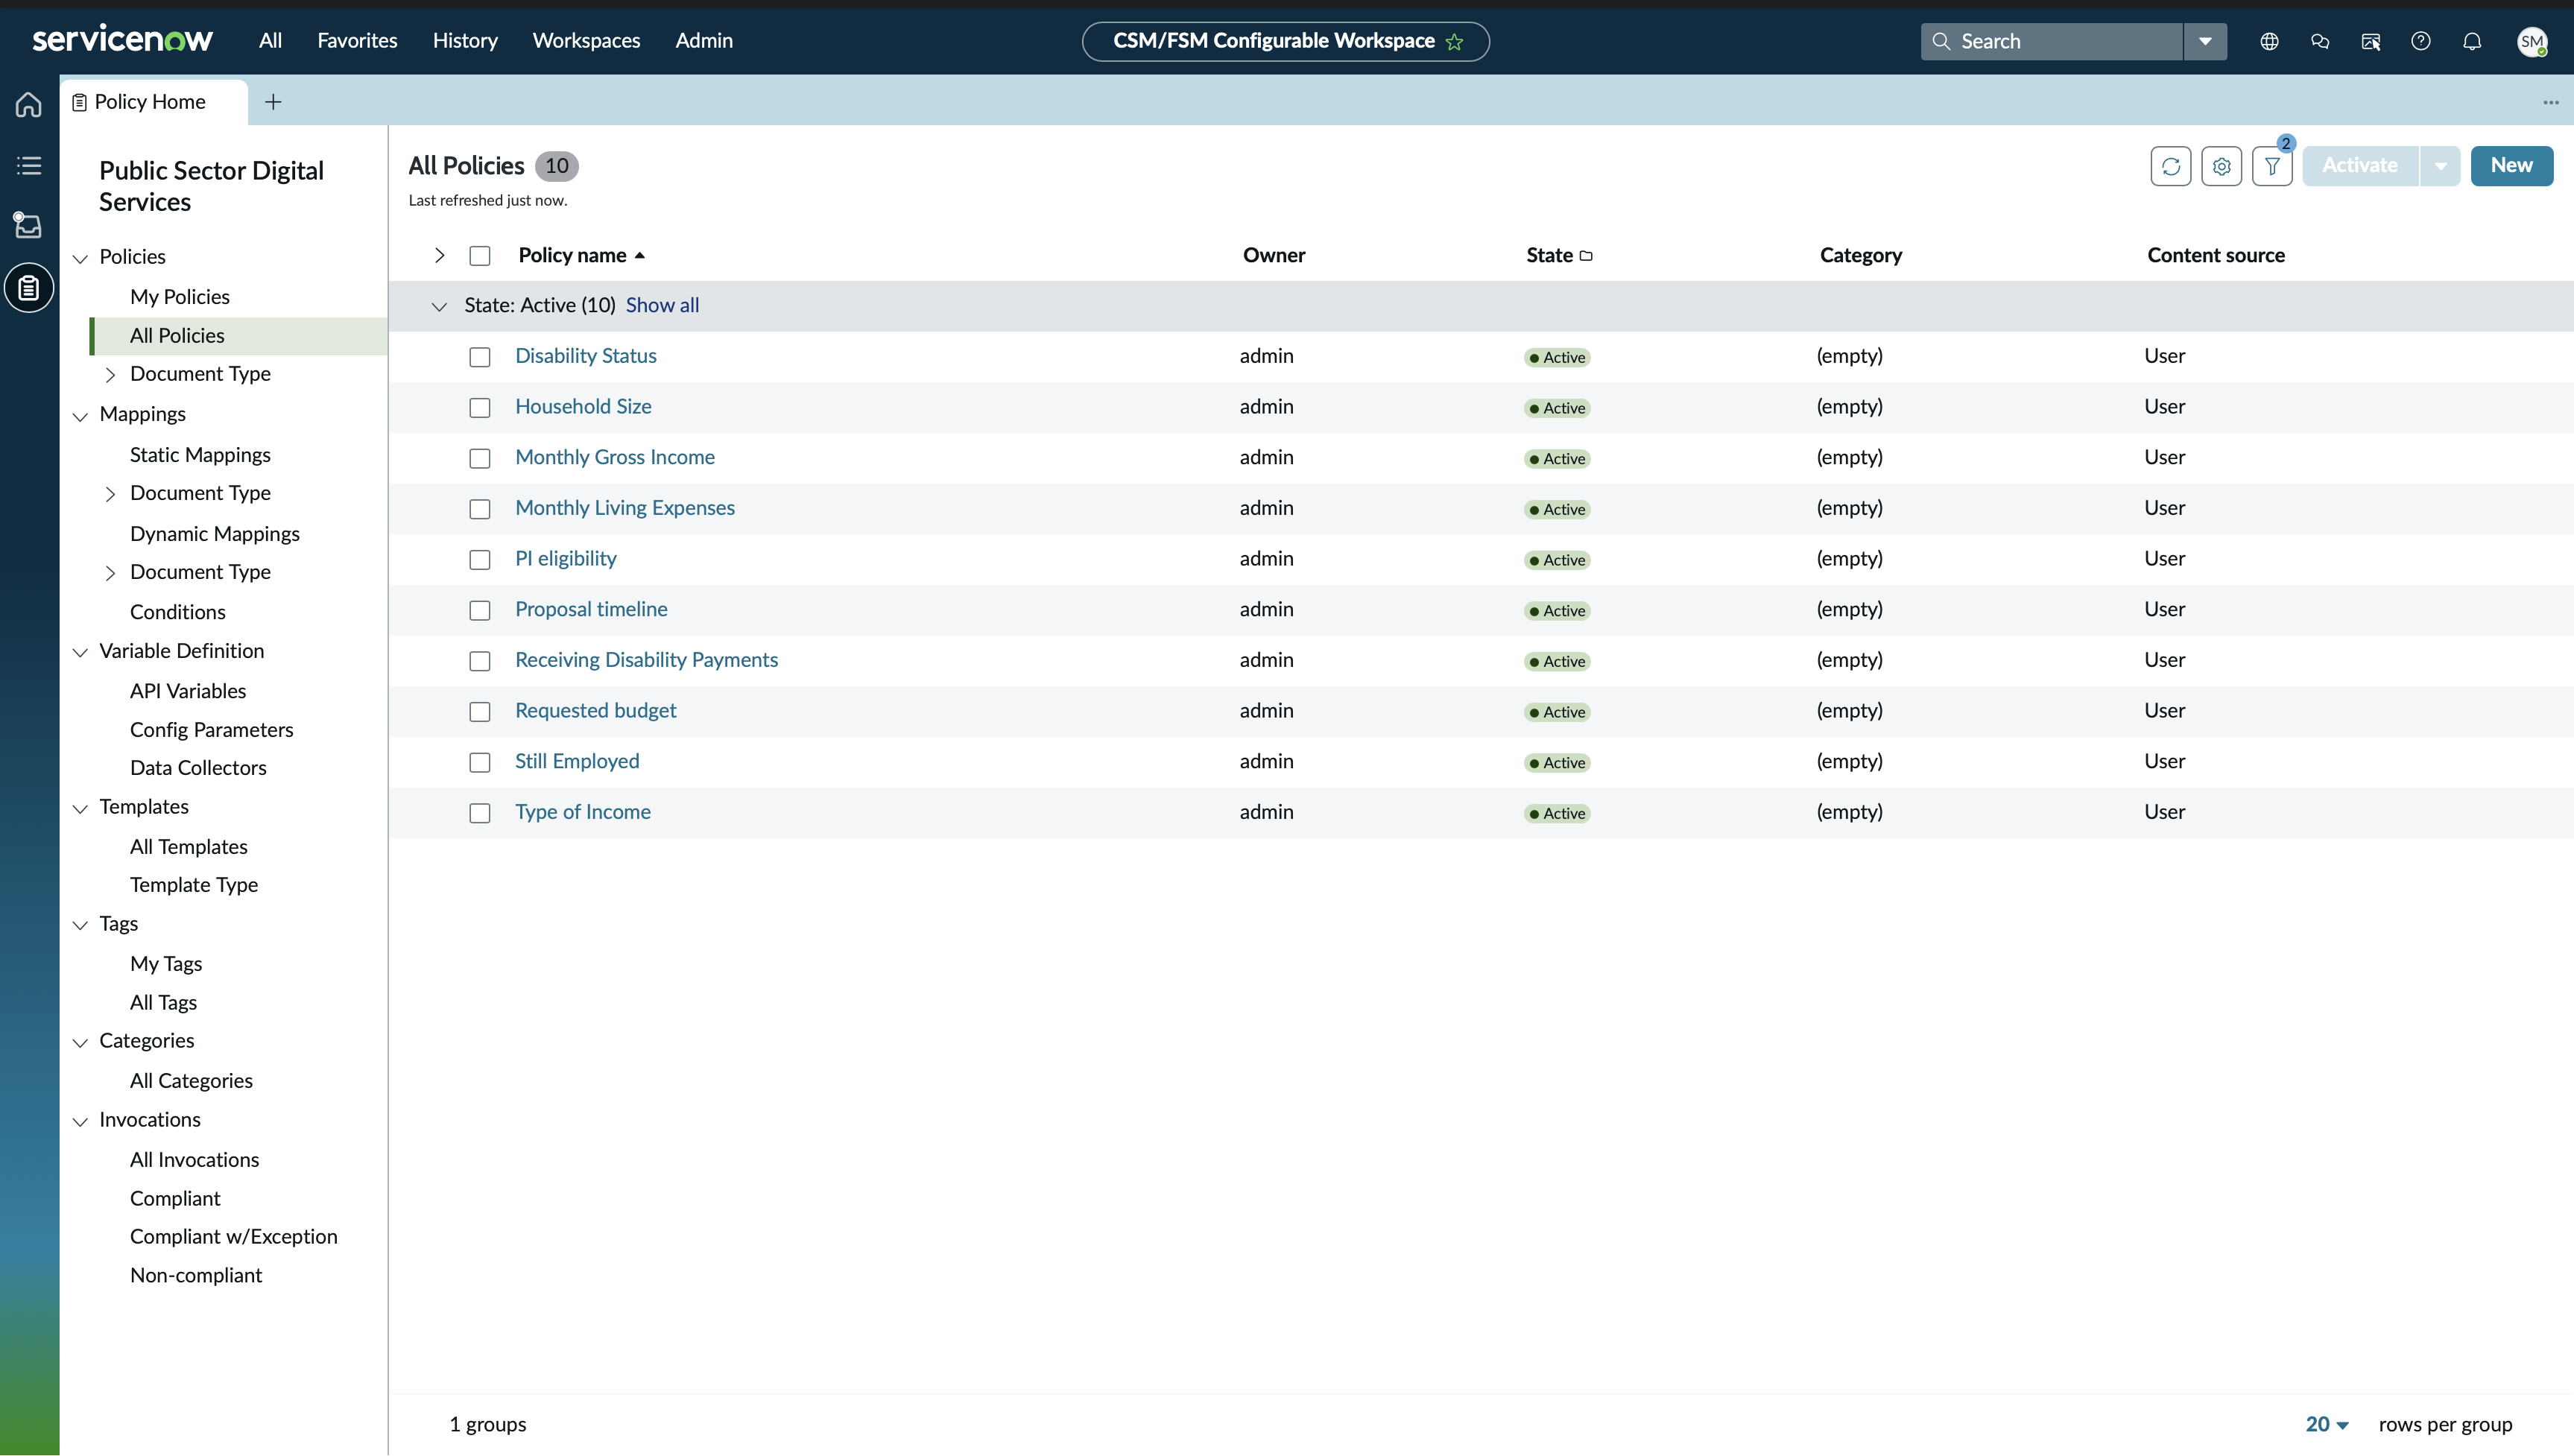Viewport: 2574px width, 1456px height.
Task: Refresh the All Policies list
Action: click(x=2170, y=166)
